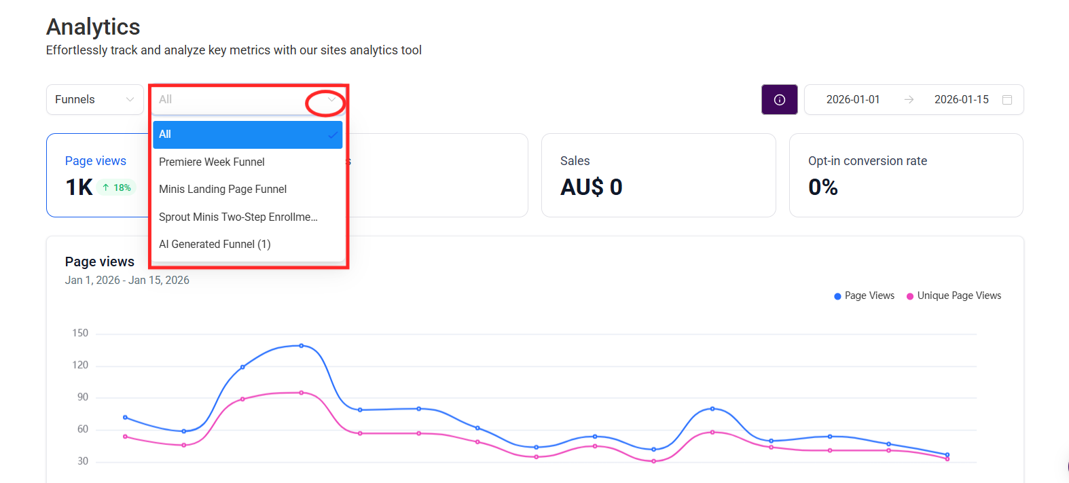This screenshot has width=1069, height=483.
Task: Choose Premiere Week Funnel option
Action: [x=212, y=162]
